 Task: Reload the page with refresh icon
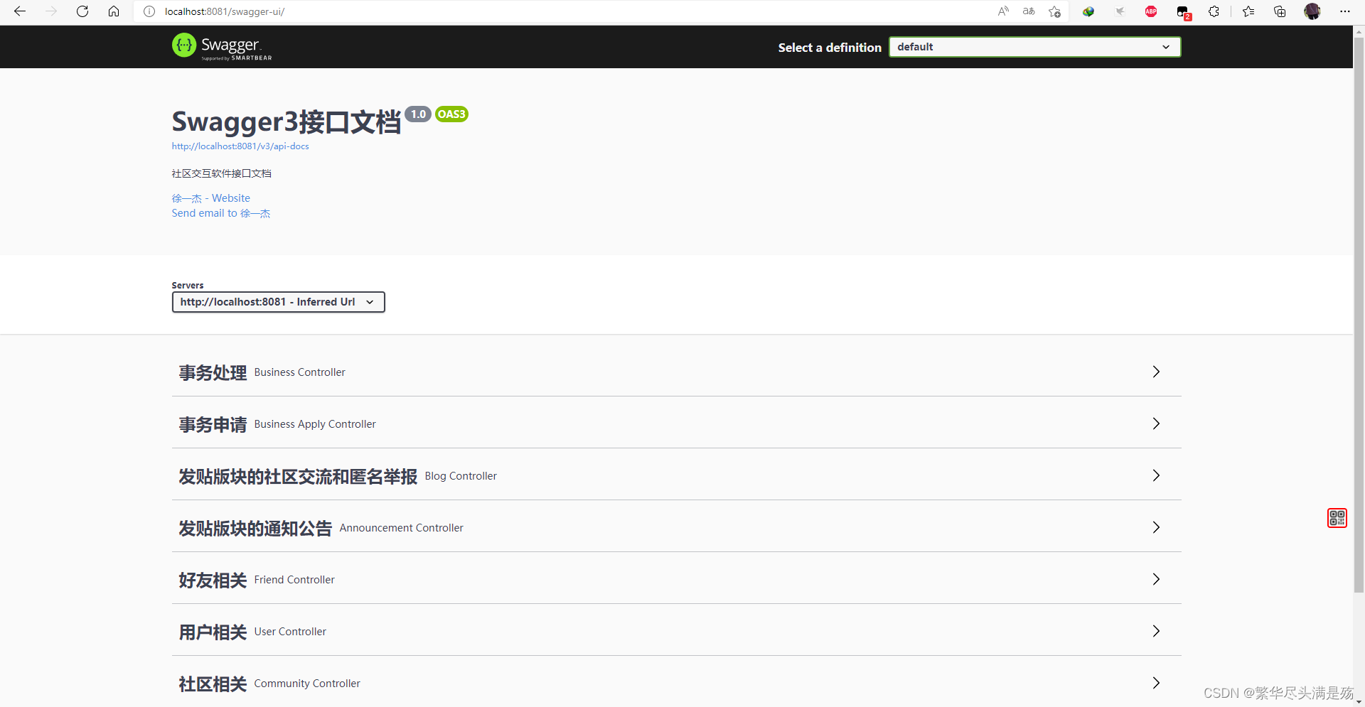82,11
